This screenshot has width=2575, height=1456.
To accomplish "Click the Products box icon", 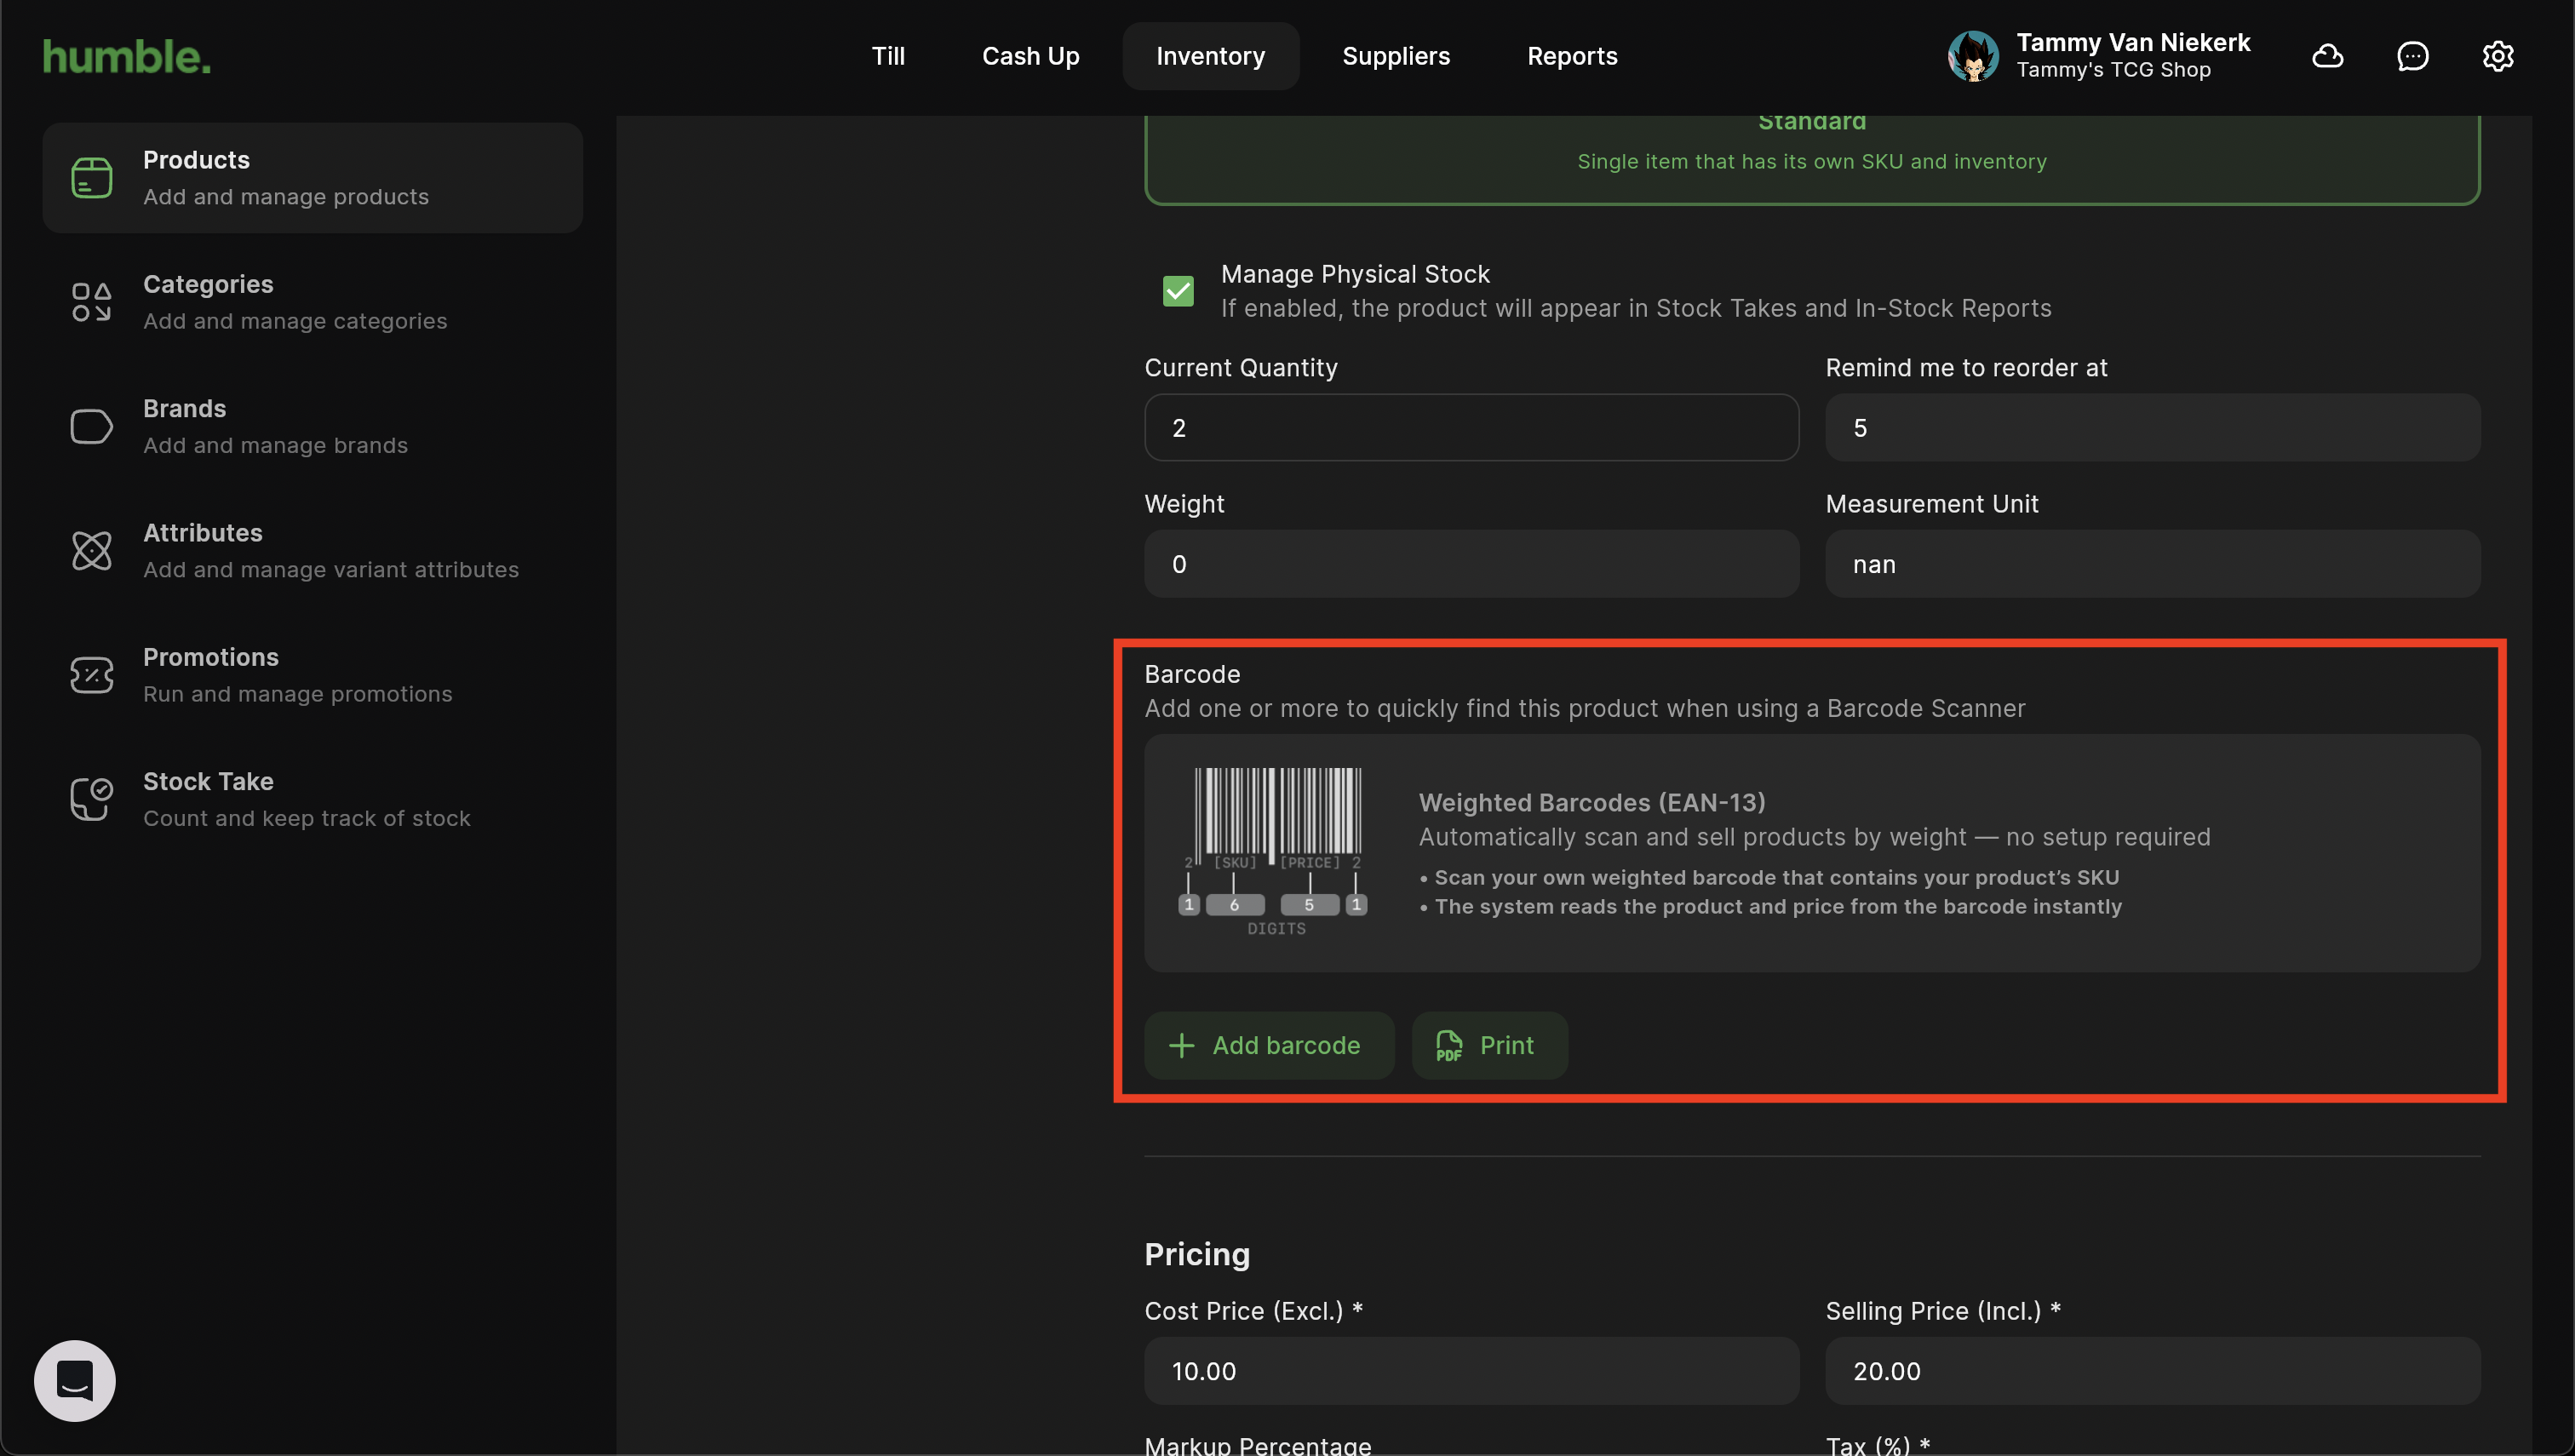I will tap(91, 178).
